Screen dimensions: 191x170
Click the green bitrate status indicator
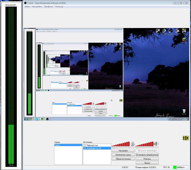point(175,167)
